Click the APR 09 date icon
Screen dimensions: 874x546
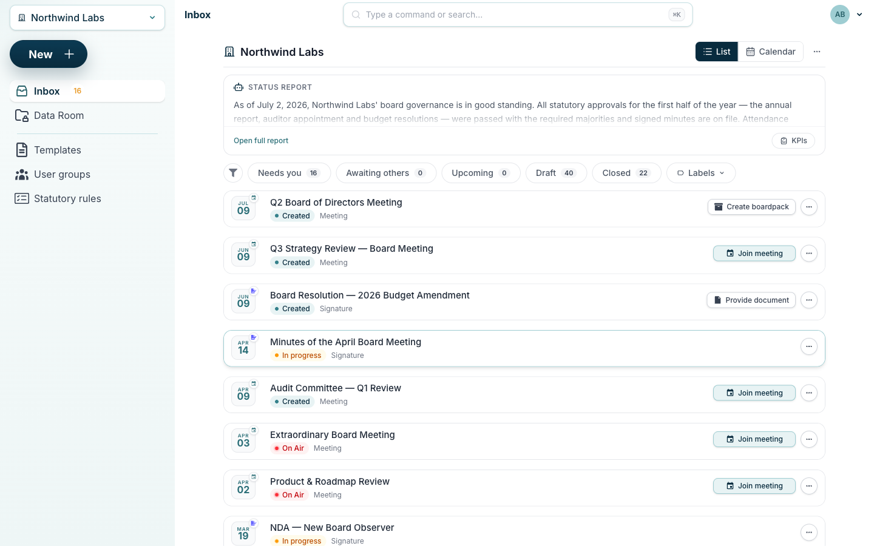[243, 394]
